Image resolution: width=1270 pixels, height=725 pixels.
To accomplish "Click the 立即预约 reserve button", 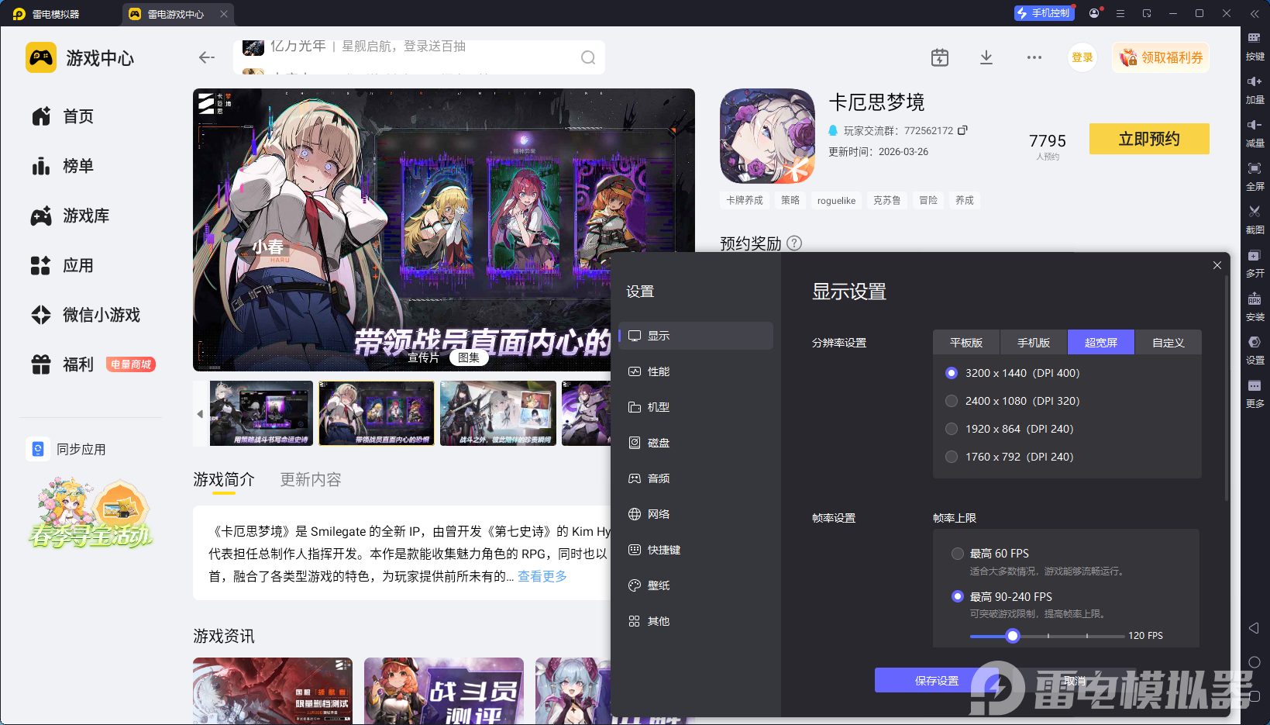I will pyautogui.click(x=1149, y=139).
